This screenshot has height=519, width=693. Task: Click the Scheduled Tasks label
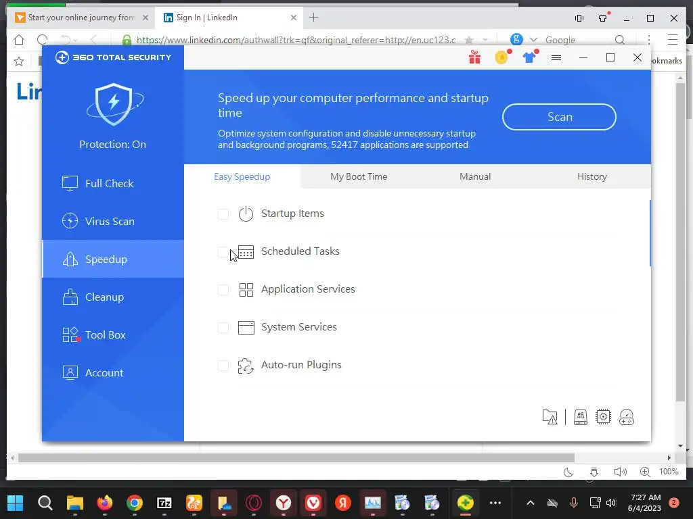[300, 251]
